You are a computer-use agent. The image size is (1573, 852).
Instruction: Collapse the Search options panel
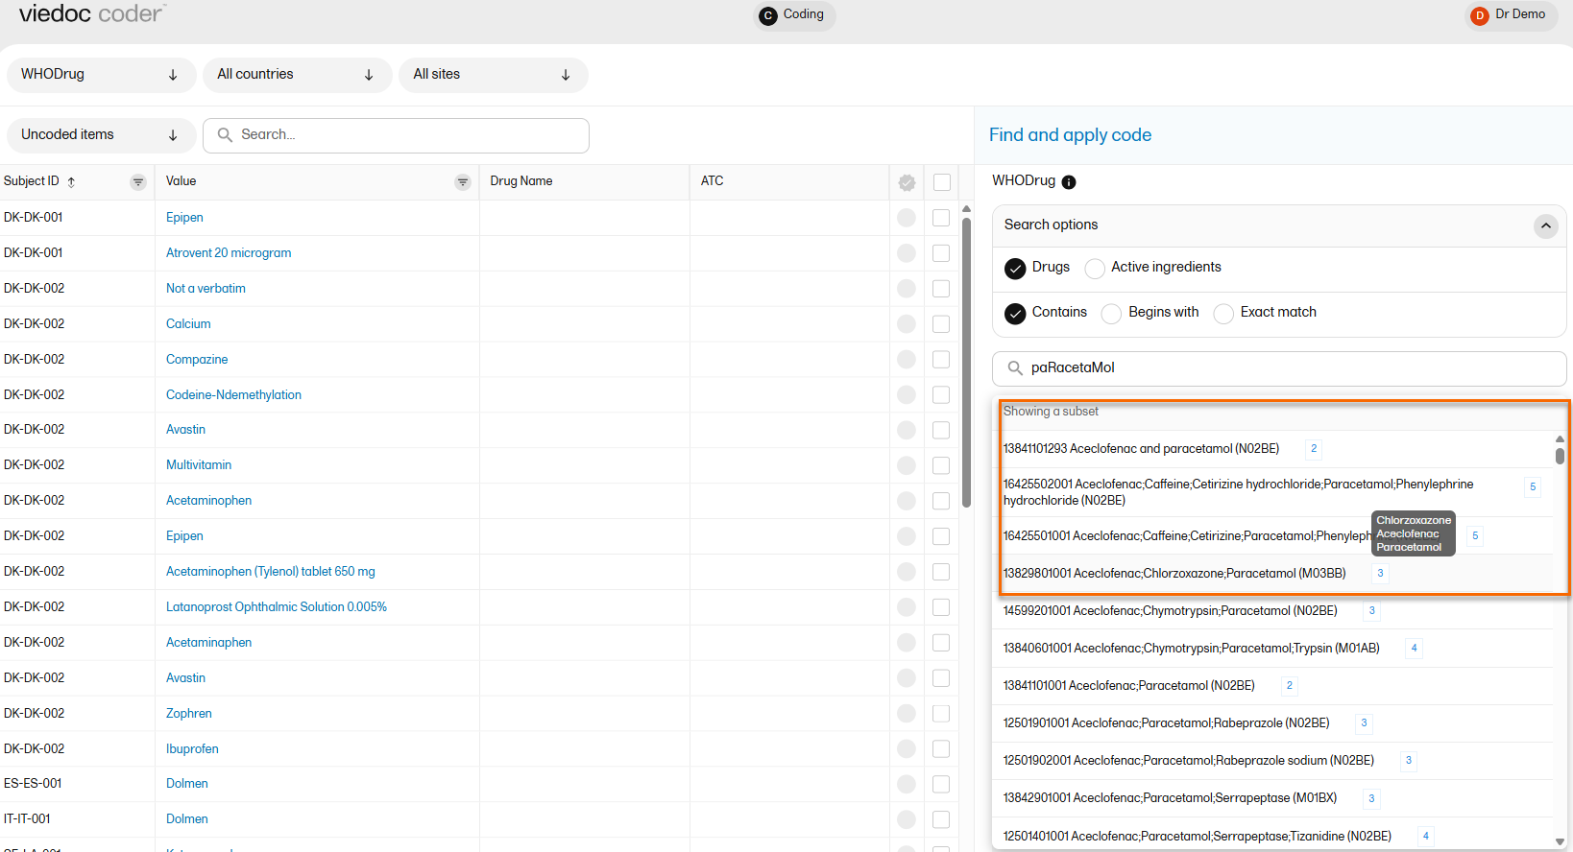click(x=1545, y=225)
